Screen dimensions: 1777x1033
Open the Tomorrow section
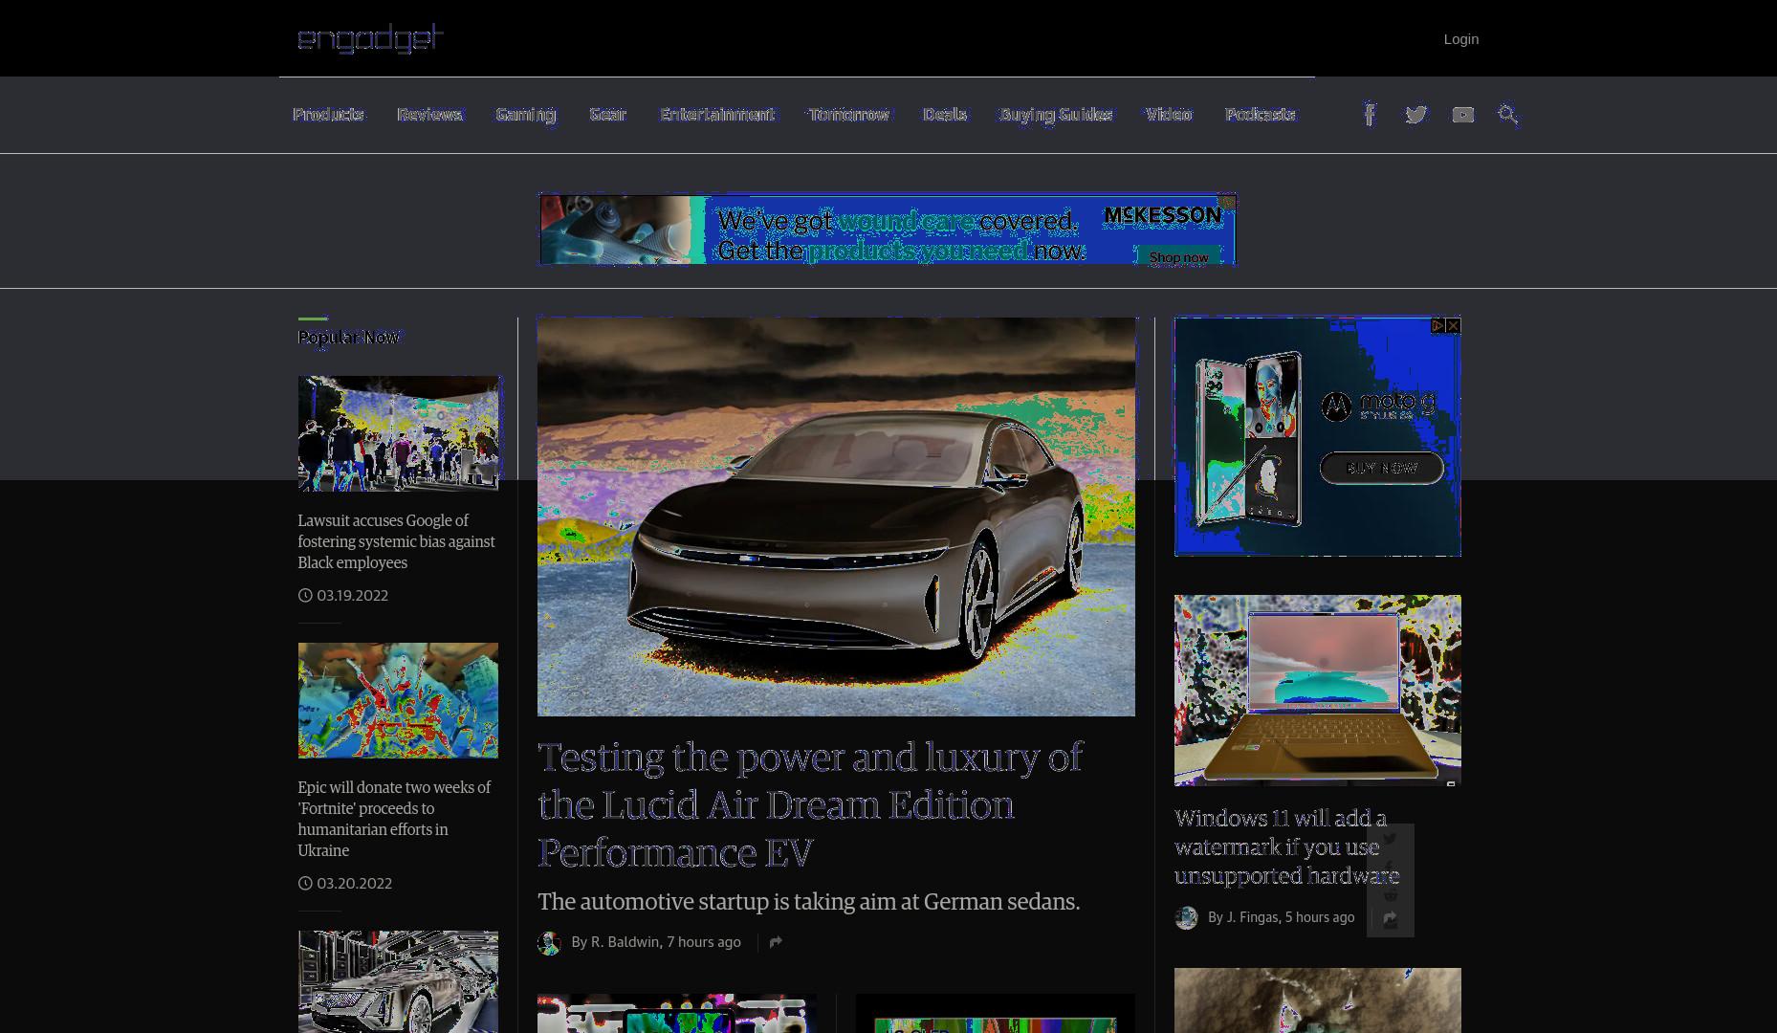(x=848, y=115)
